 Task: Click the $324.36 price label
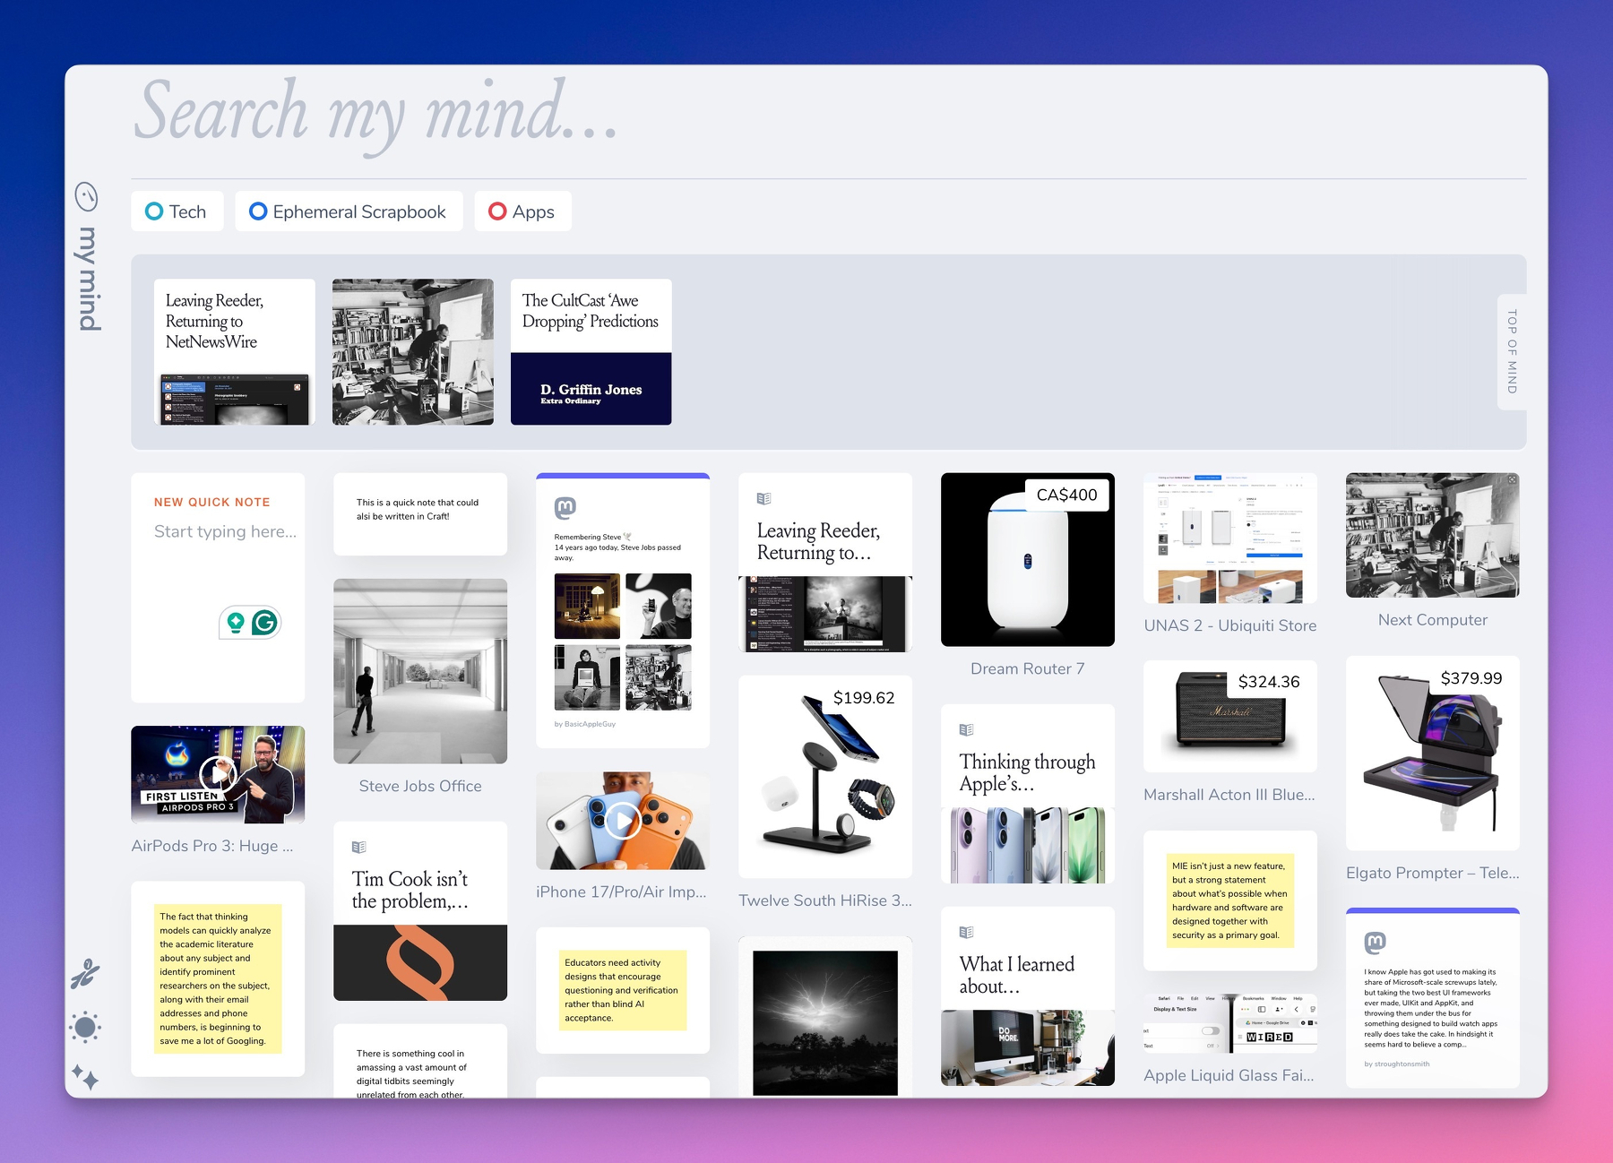(1269, 682)
